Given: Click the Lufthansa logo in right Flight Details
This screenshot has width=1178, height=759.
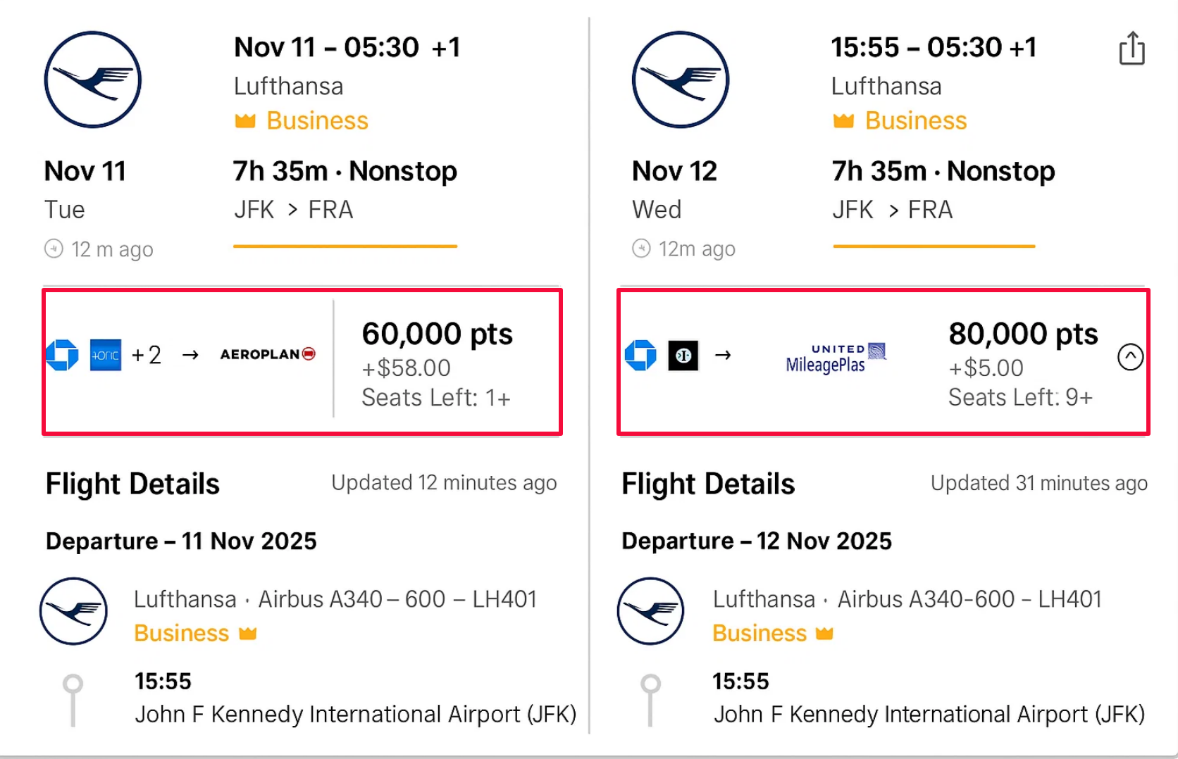Looking at the screenshot, I should (x=650, y=611).
